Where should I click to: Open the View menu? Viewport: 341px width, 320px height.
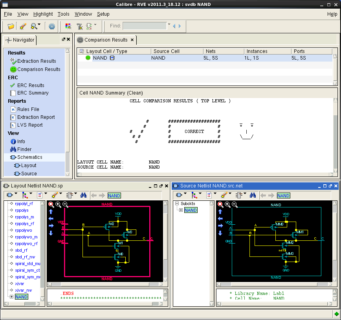23,14
